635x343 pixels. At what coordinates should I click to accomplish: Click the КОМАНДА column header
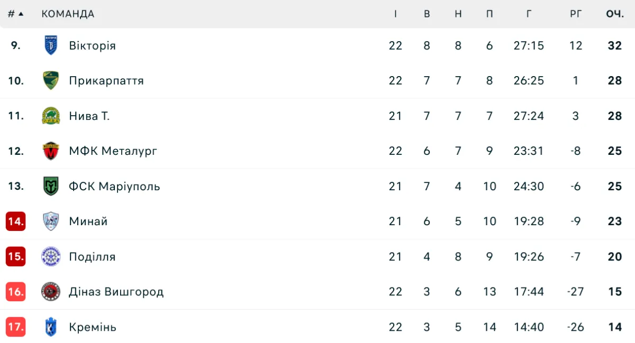68,14
